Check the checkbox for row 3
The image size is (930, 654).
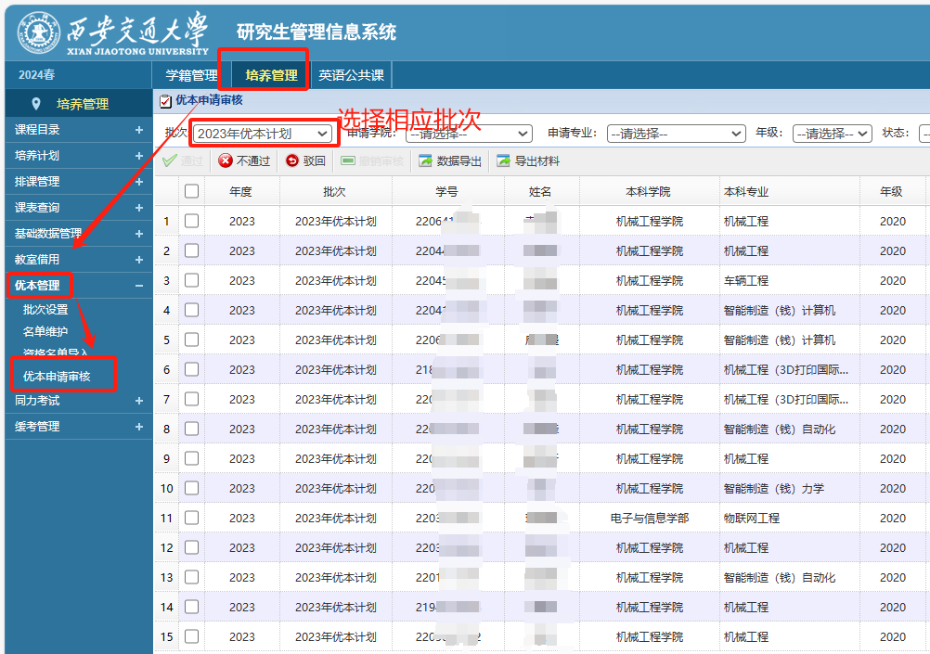pos(191,280)
